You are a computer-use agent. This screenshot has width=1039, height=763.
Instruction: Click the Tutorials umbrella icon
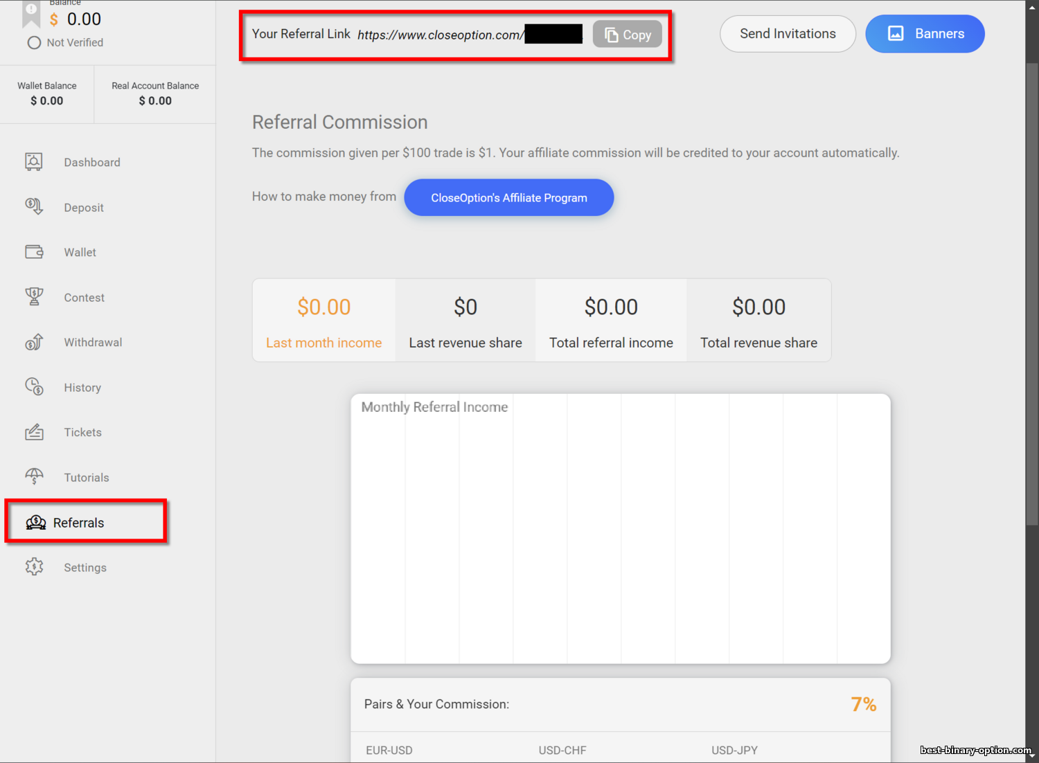click(x=34, y=476)
